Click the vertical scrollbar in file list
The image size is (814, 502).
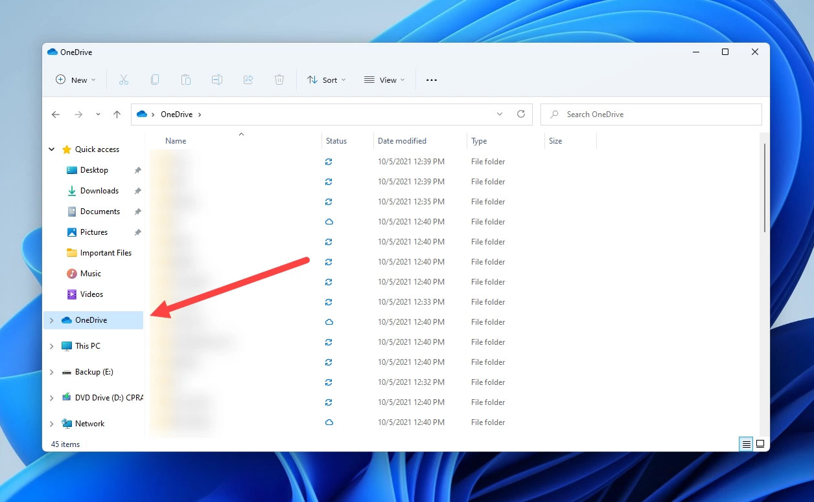pyautogui.click(x=765, y=188)
